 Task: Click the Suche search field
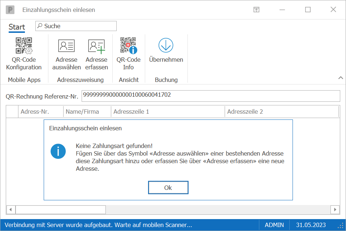coord(76,26)
